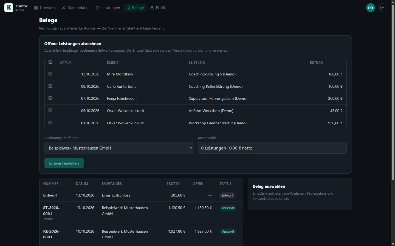
Task: Click the Kontor K logo icon
Action: (9, 8)
